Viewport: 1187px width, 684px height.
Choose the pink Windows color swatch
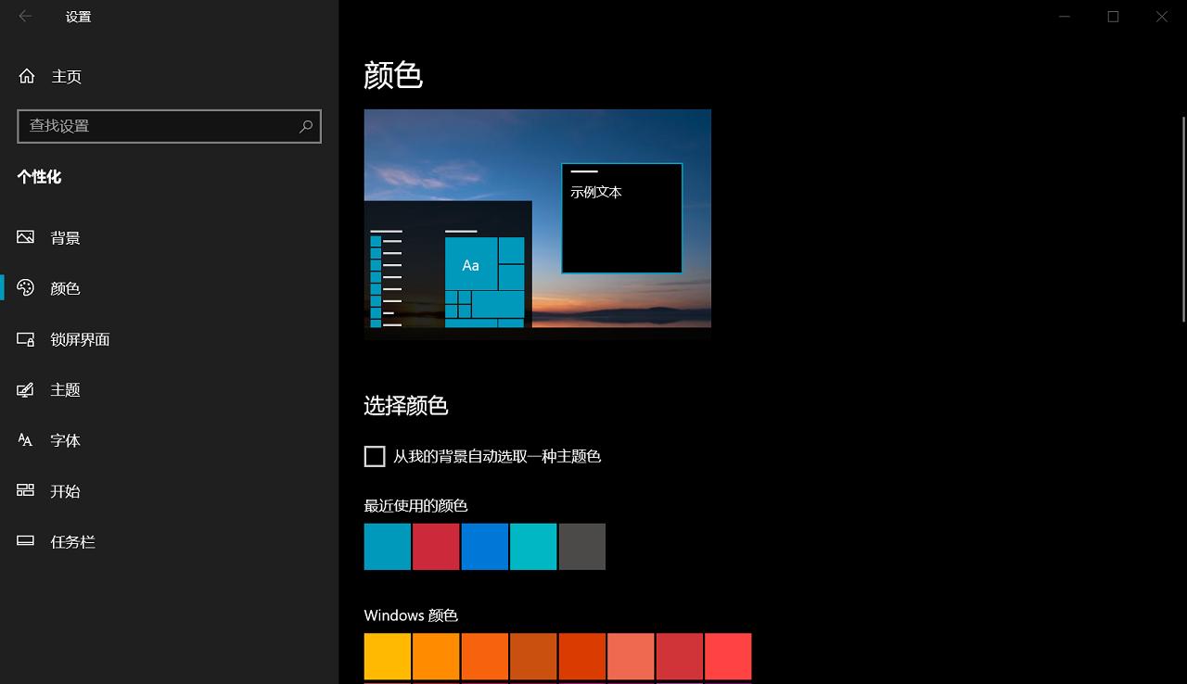(729, 655)
